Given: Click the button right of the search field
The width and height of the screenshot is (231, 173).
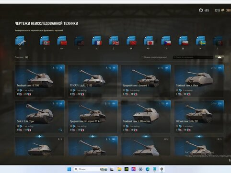Looking at the screenshot, I should point(219,57).
